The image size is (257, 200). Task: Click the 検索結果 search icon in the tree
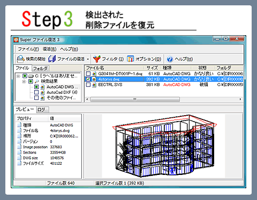tap(37, 82)
